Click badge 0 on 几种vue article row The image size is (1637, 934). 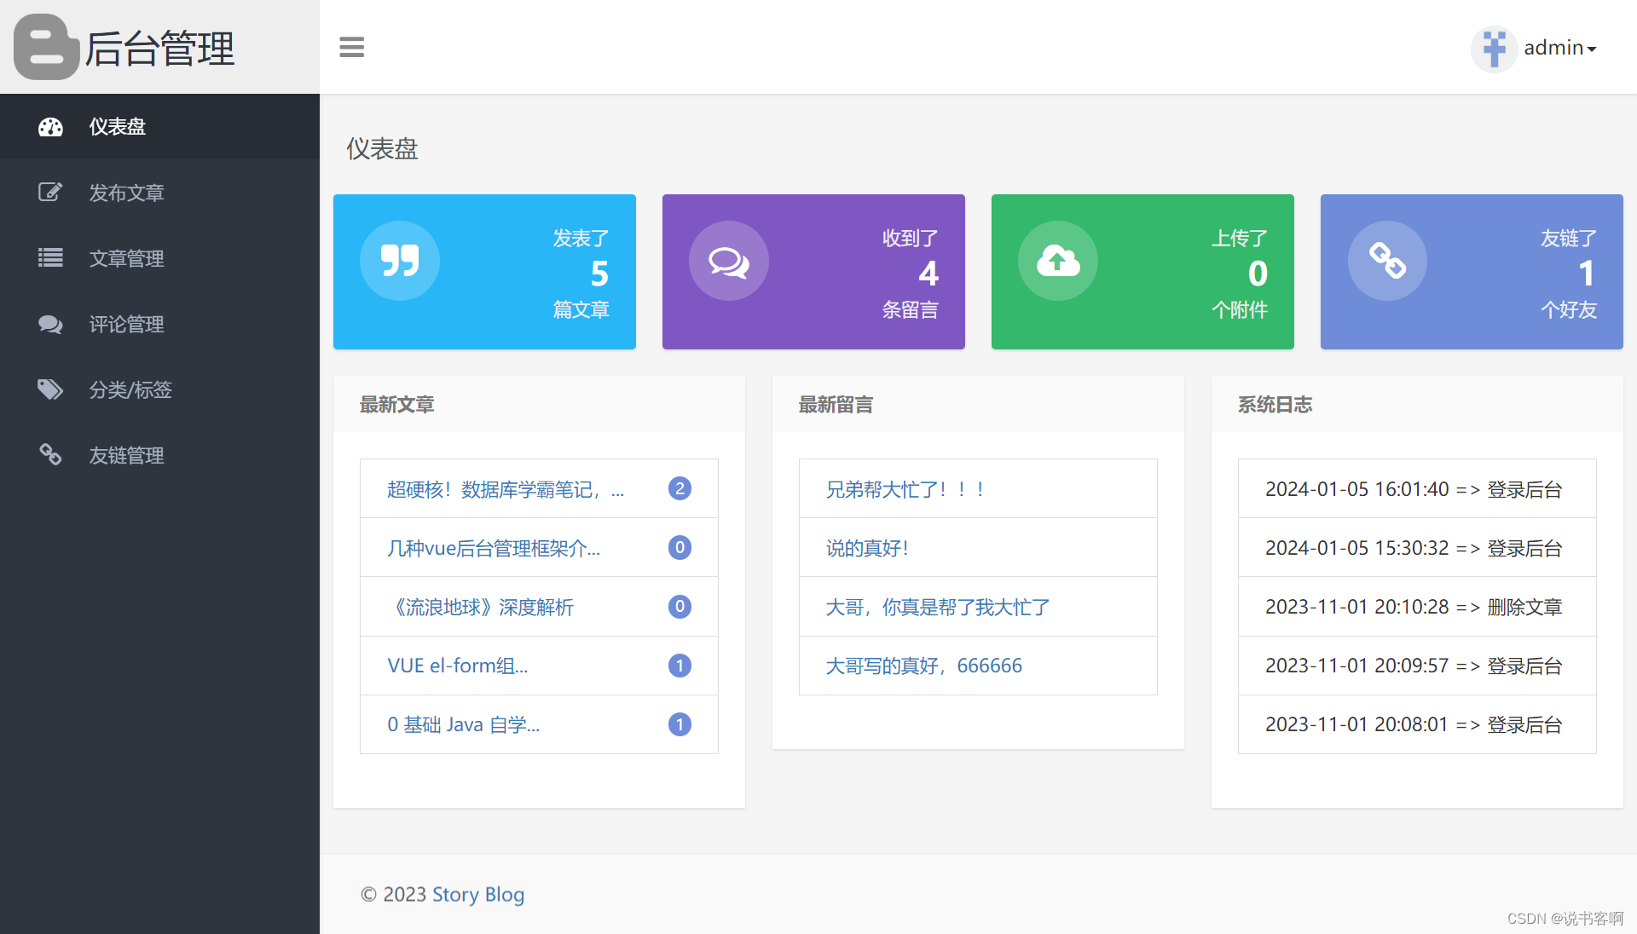pyautogui.click(x=680, y=548)
